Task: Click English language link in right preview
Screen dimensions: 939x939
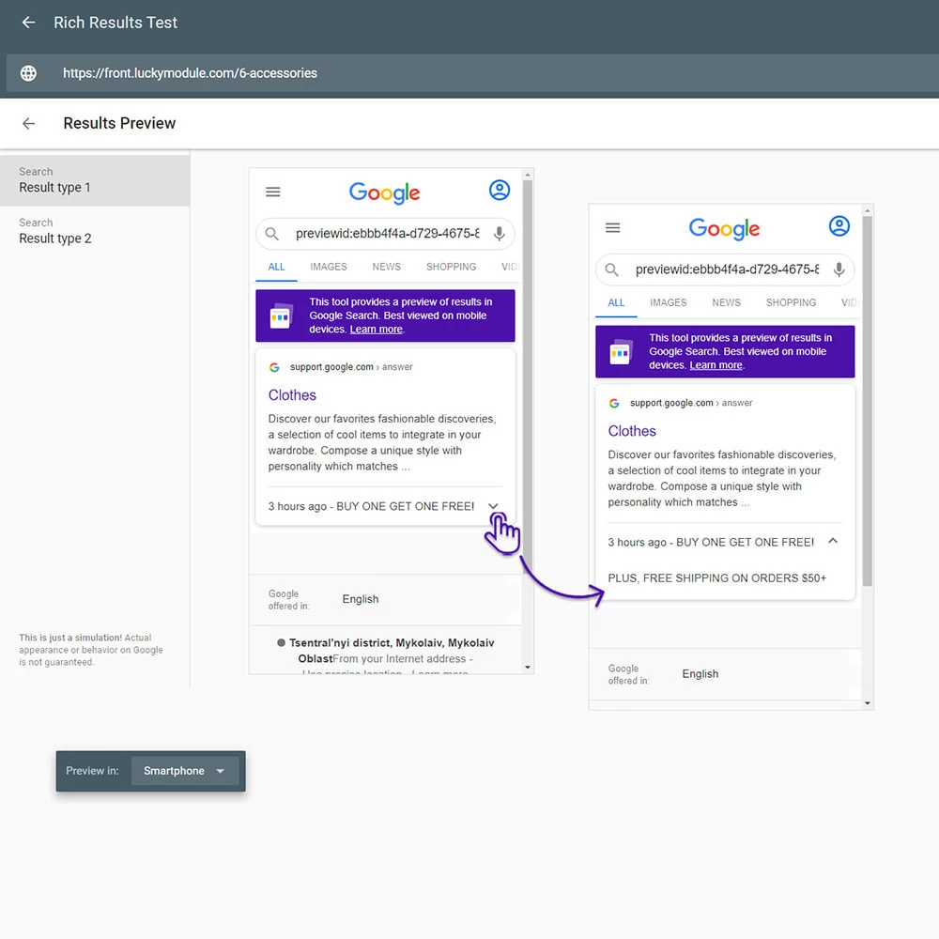Action: pyautogui.click(x=700, y=674)
